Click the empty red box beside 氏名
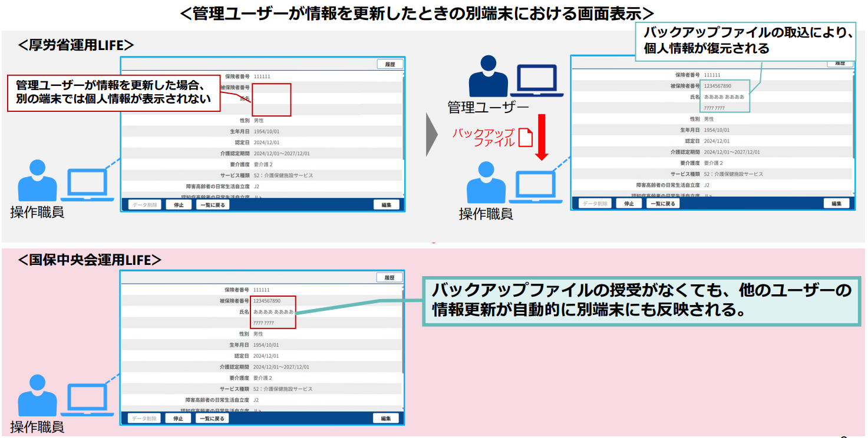Screen dimensions: 868x438 [x=271, y=99]
